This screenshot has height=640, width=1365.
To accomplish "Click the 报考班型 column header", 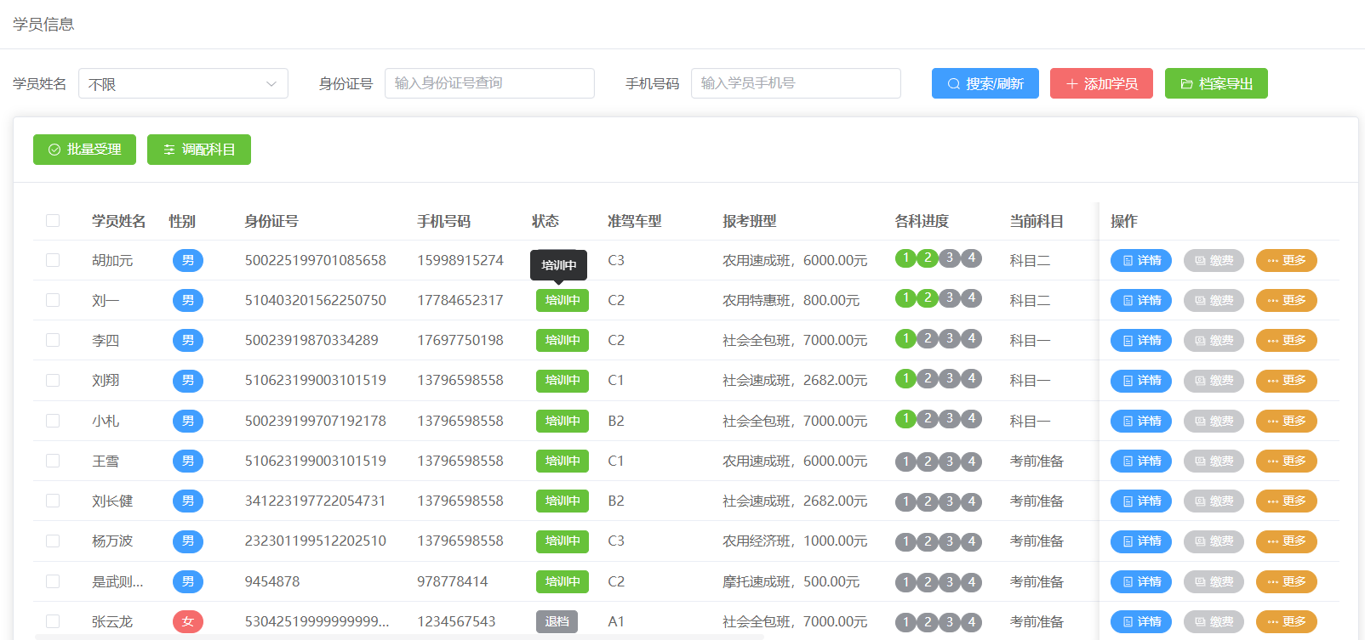I will click(x=749, y=221).
